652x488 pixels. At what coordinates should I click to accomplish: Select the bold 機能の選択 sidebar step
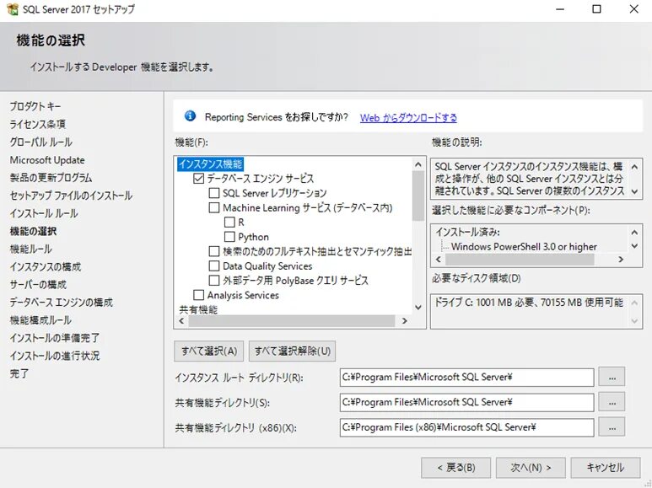coord(33,232)
